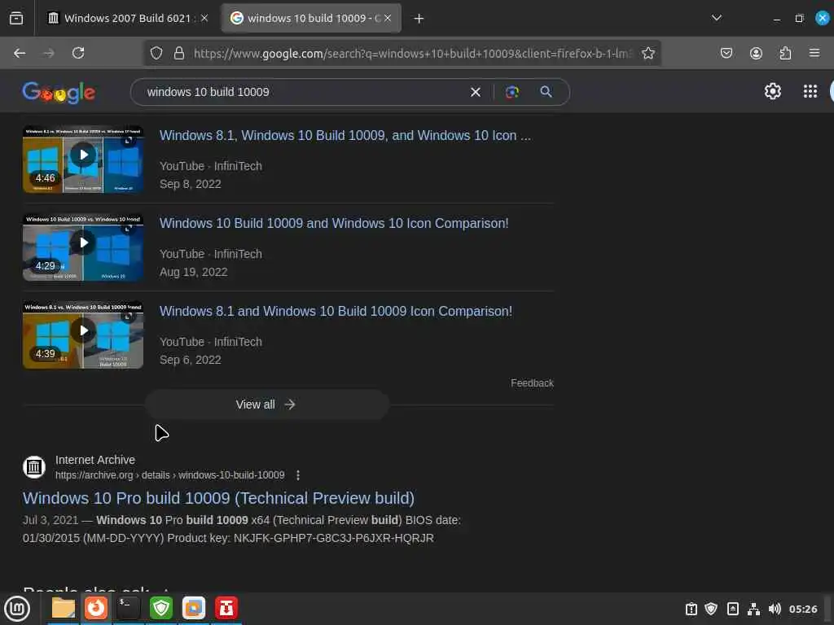
Task: Open a new tab
Action: [419, 19]
